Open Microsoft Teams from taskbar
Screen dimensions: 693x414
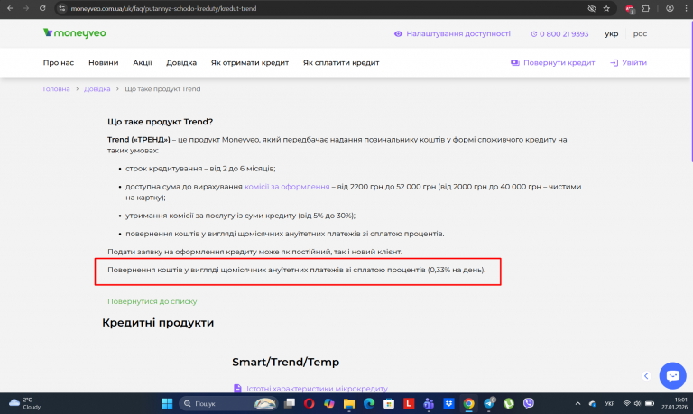tap(429, 403)
